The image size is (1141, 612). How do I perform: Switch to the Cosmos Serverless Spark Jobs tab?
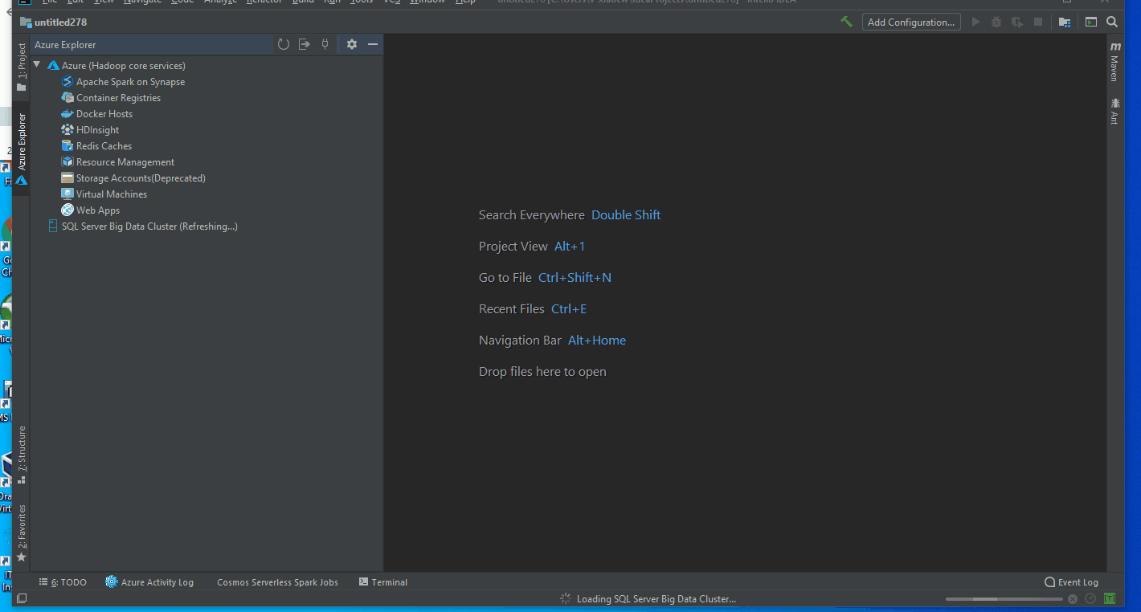(x=277, y=581)
